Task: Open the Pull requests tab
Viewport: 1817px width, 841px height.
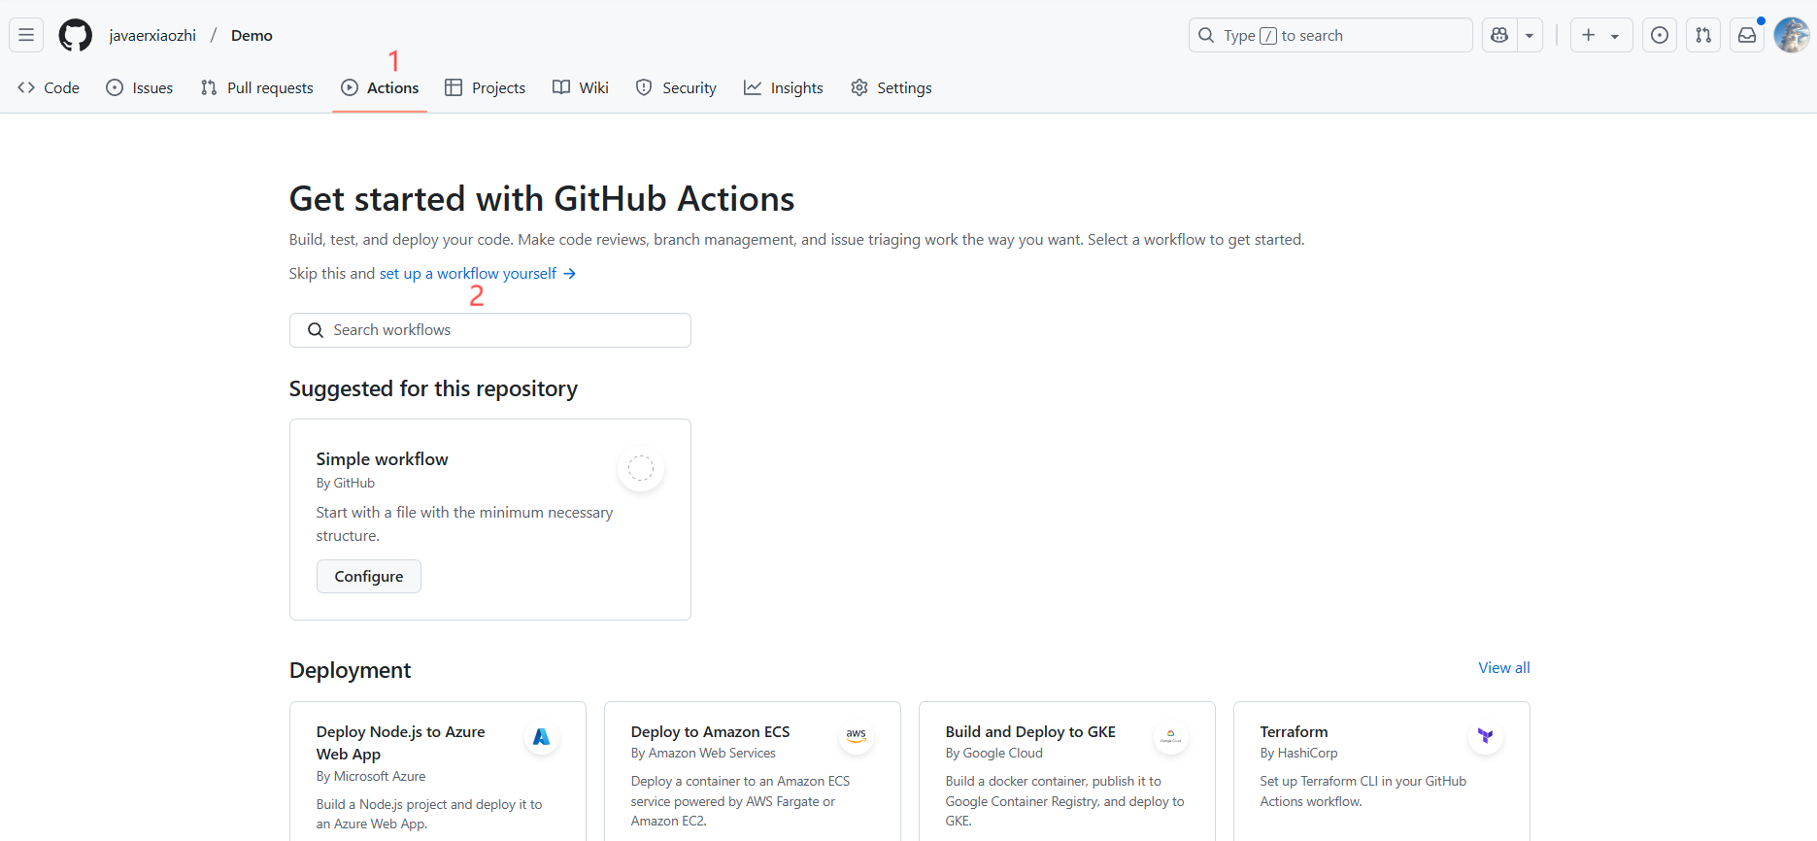Action: coord(257,87)
